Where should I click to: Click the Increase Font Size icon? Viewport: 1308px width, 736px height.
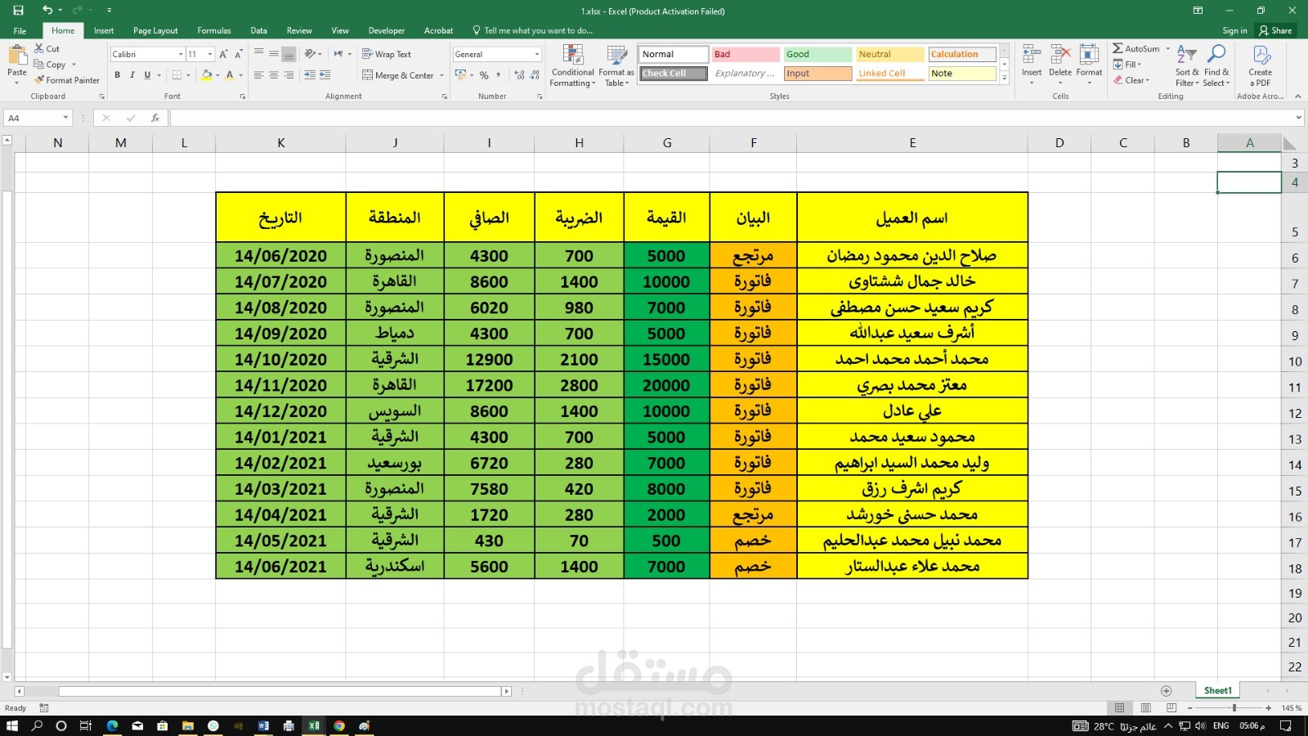(x=223, y=54)
